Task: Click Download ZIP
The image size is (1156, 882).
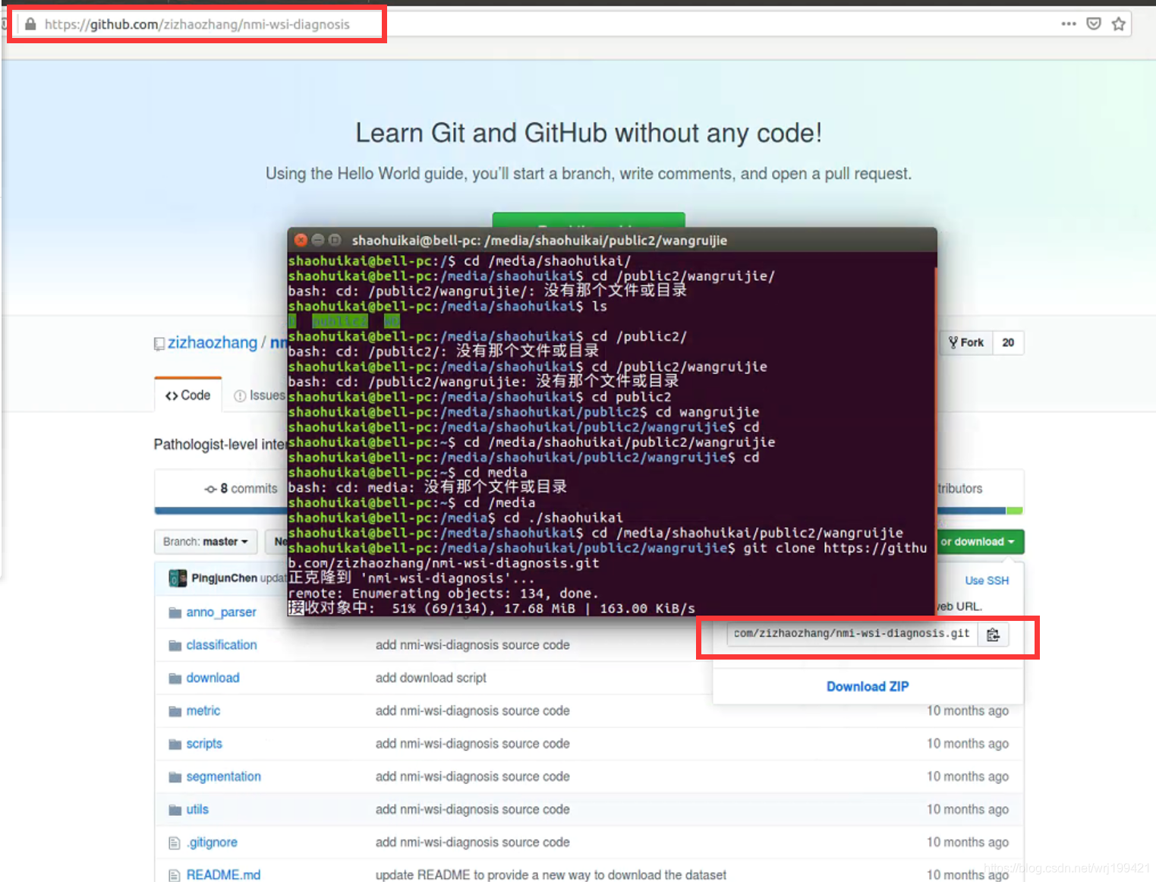Action: pyautogui.click(x=868, y=686)
